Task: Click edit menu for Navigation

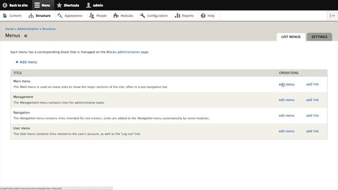Action: (286, 116)
